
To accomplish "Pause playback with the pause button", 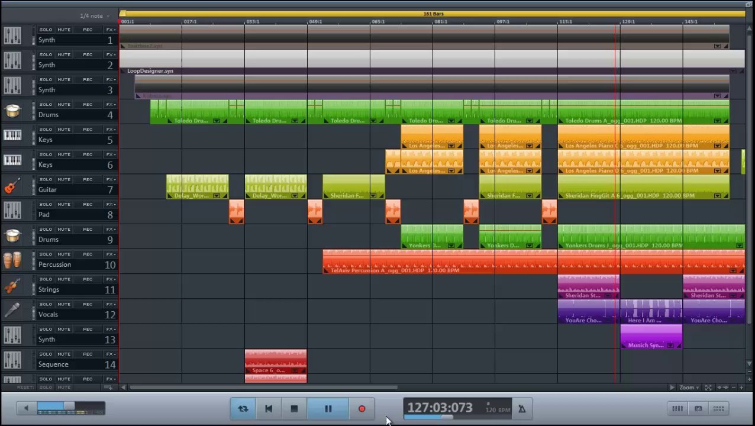I will (328, 408).
